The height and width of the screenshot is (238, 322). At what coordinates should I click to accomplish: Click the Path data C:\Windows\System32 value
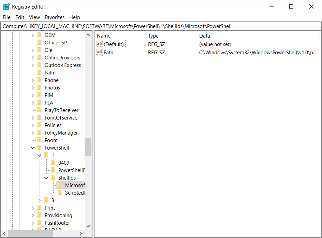(x=258, y=52)
